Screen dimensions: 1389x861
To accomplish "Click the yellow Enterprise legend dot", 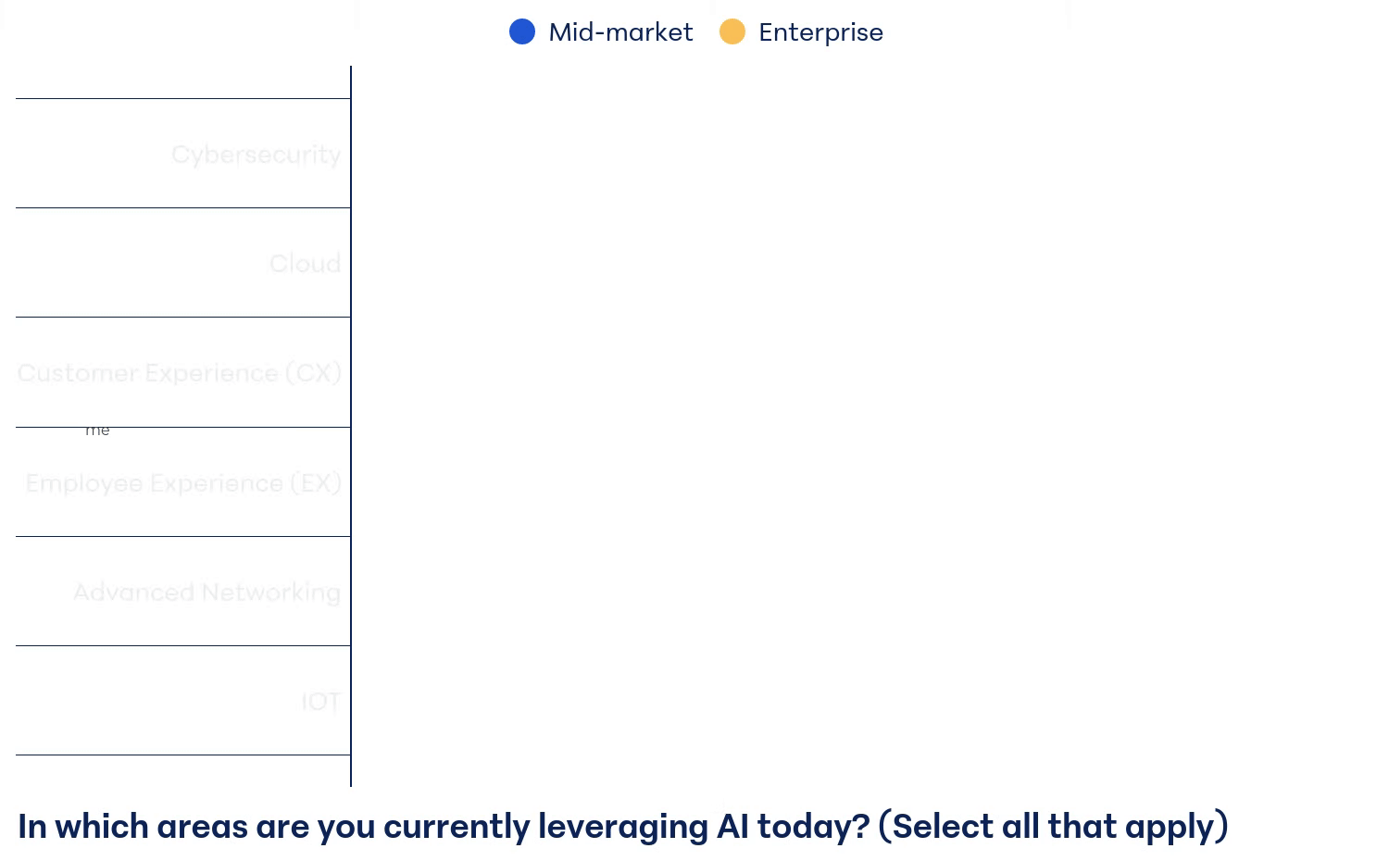I will pos(732,31).
